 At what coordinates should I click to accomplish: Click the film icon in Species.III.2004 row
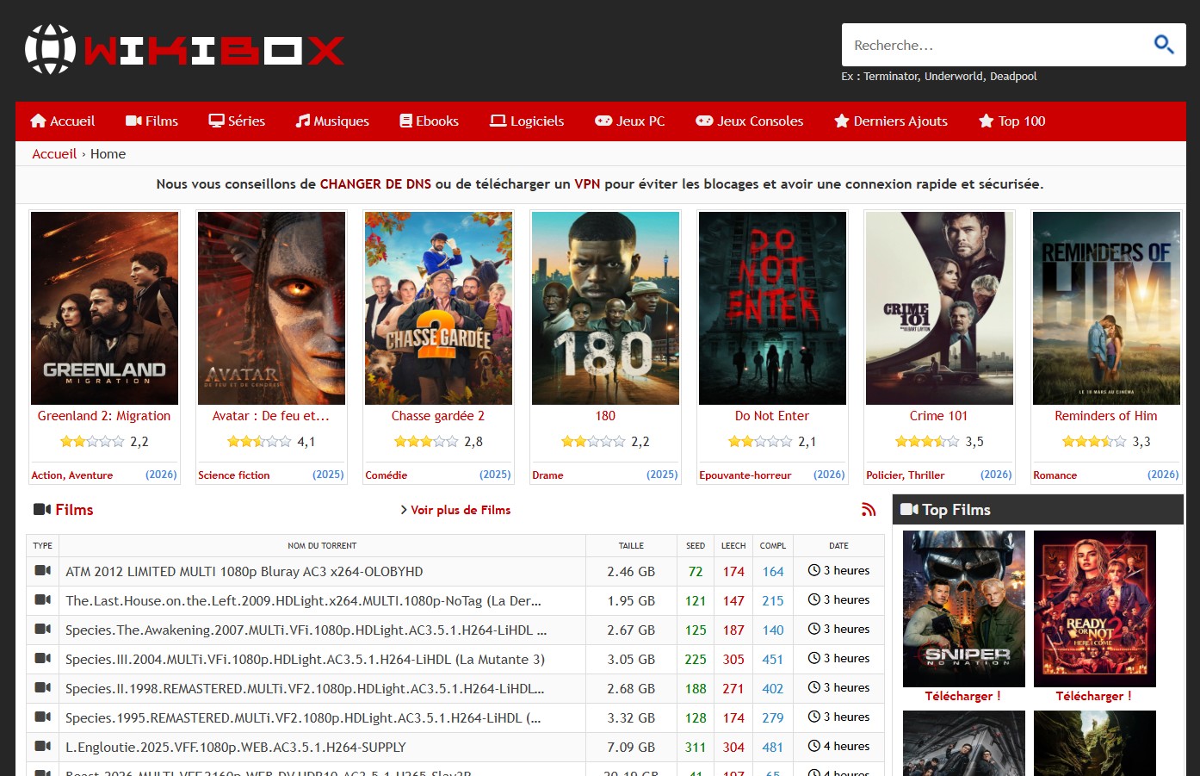point(42,659)
